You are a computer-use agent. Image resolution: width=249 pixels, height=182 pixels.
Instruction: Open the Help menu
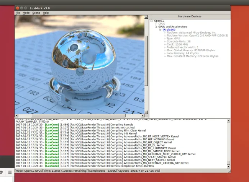click(46, 13)
